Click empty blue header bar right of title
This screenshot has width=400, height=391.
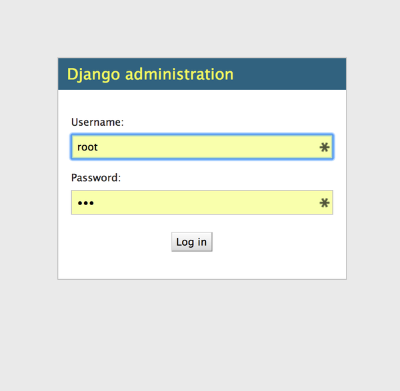coord(293,74)
